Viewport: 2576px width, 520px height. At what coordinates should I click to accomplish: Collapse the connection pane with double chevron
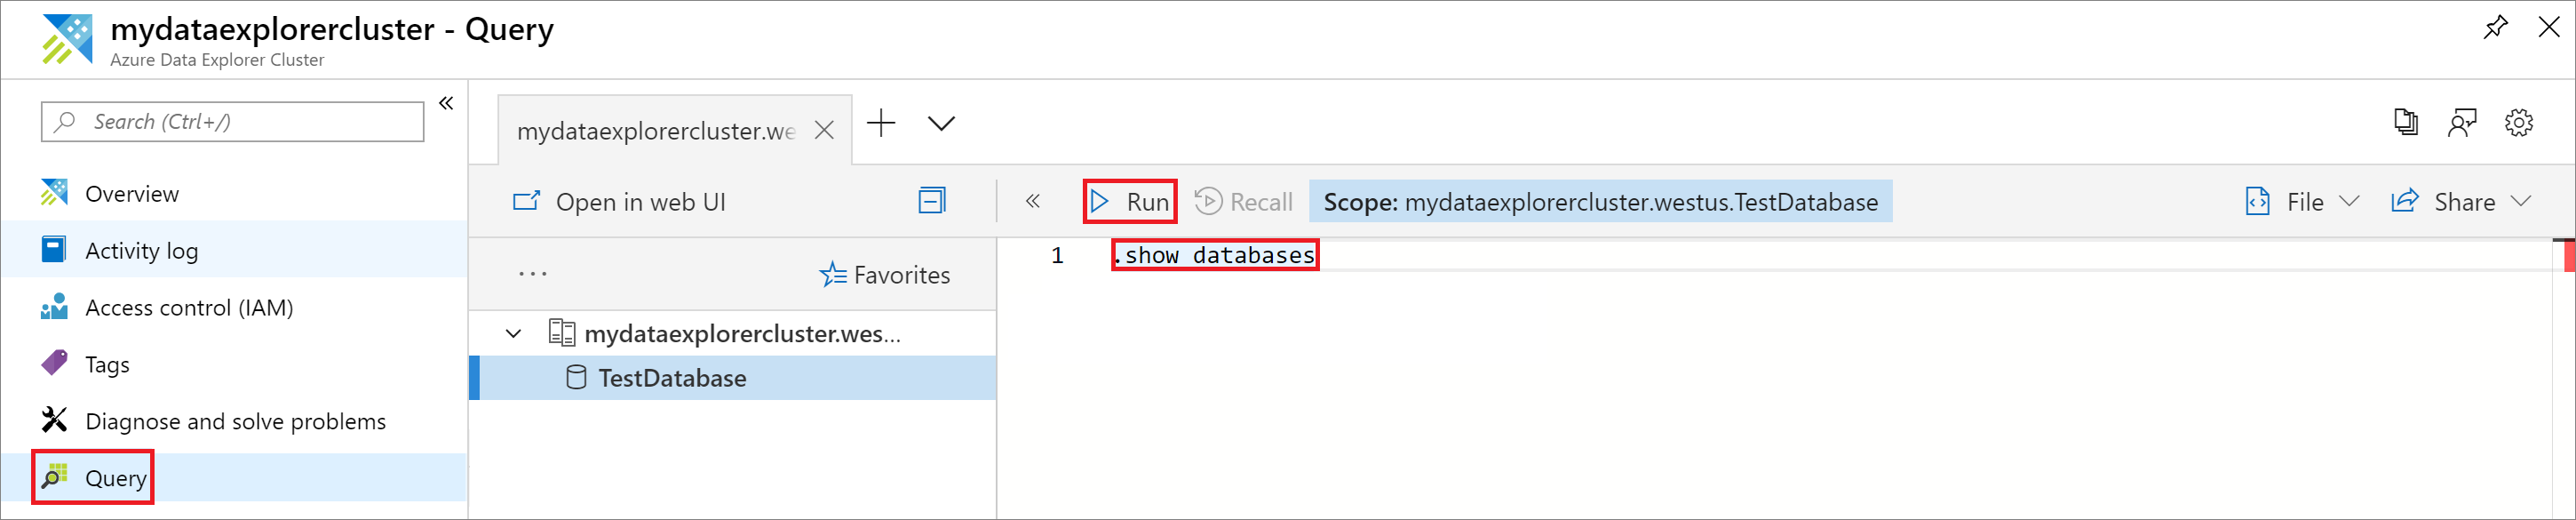pos(1033,202)
